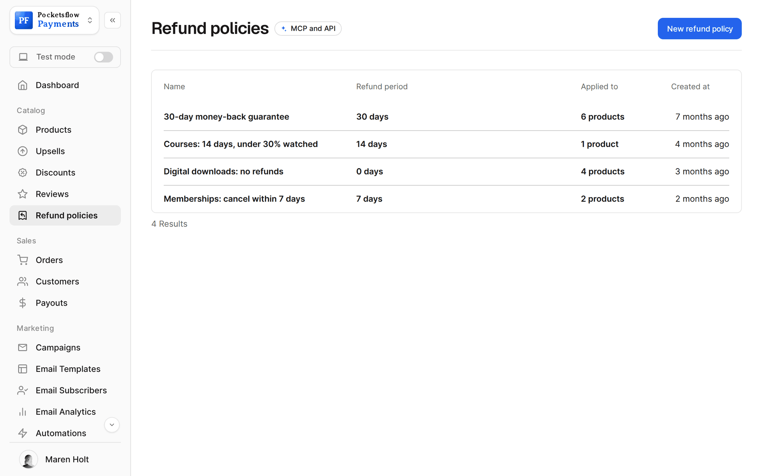Click the PF Pocketsflow logo
Viewport: 762px width, 476px height.
point(24,20)
